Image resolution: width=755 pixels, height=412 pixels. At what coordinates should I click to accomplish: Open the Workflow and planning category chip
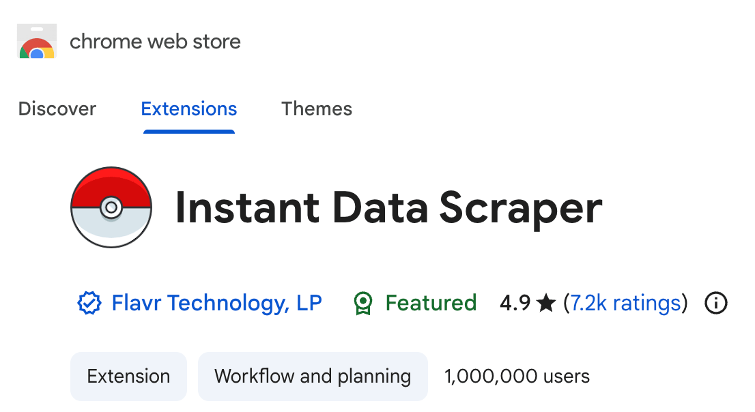pyautogui.click(x=313, y=377)
